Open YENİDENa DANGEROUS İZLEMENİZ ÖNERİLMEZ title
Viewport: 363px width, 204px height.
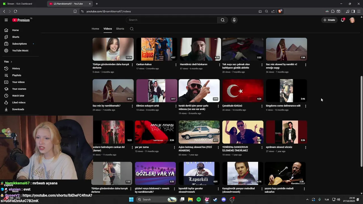(x=235, y=149)
